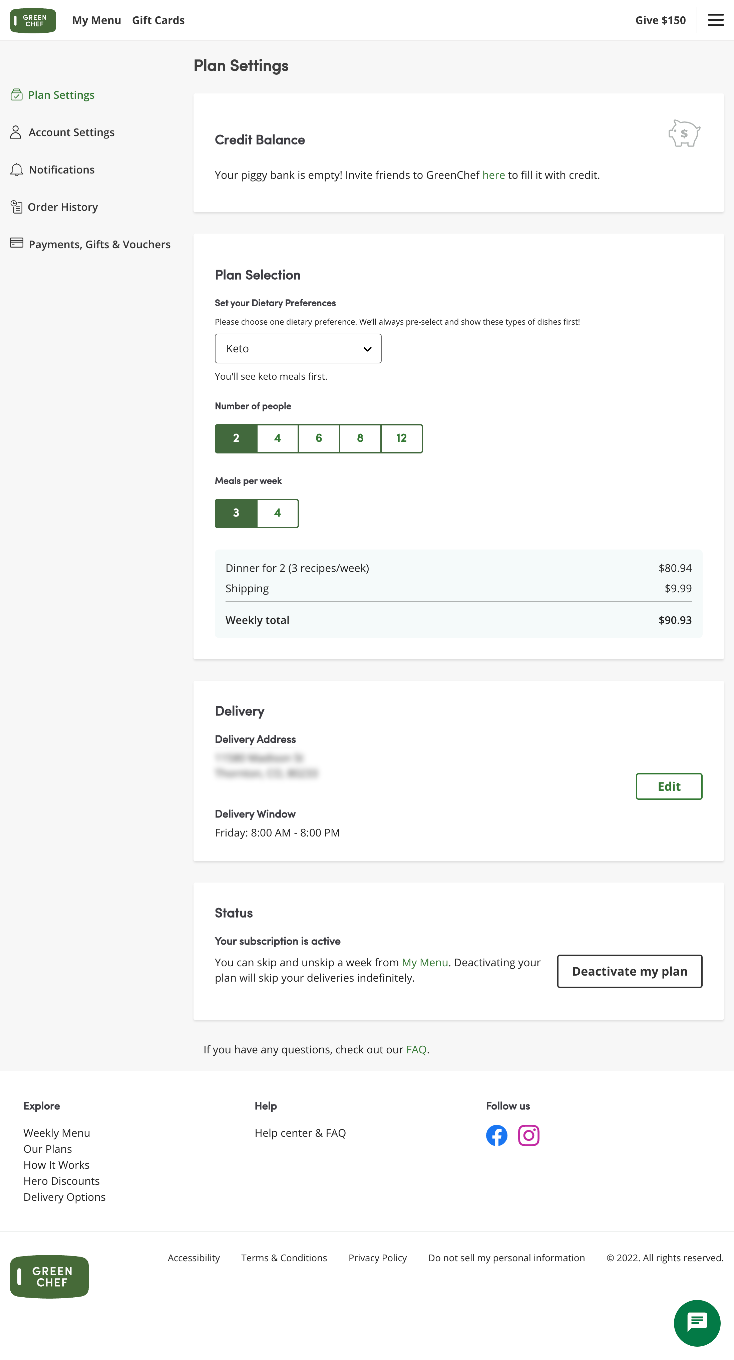This screenshot has width=734, height=1360.
Task: Open the dietary preference dropdown
Action: point(298,348)
